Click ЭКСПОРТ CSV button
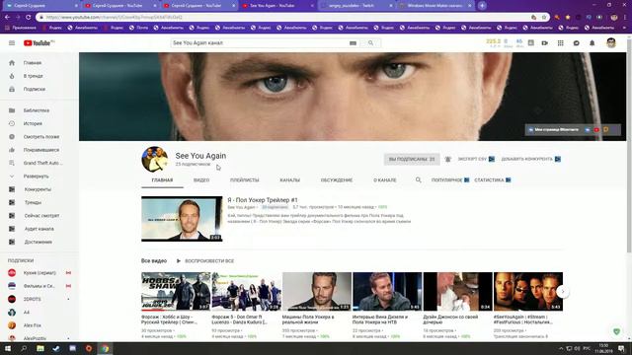The height and width of the screenshot is (355, 632). tap(476, 159)
